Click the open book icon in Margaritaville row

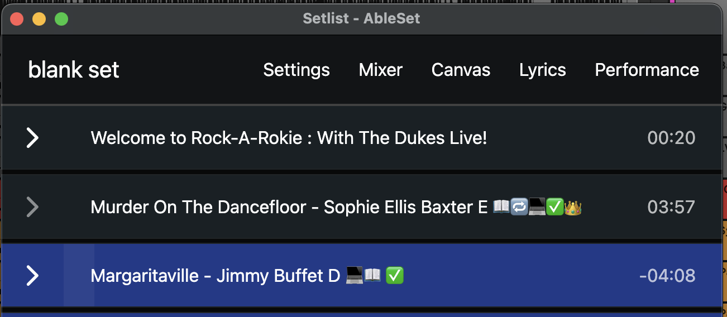pyautogui.click(x=372, y=276)
